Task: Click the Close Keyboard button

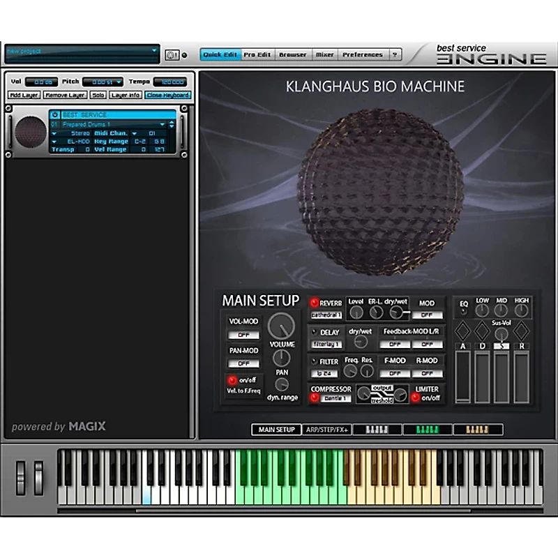Action: click(167, 95)
